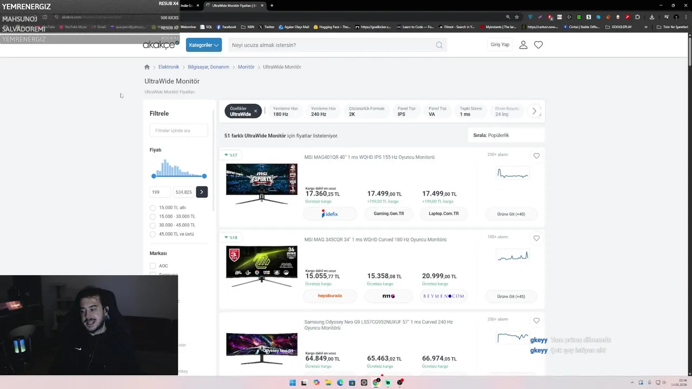Image resolution: width=692 pixels, height=389 pixels.
Task: Open Kategoriler dropdown
Action: click(204, 45)
